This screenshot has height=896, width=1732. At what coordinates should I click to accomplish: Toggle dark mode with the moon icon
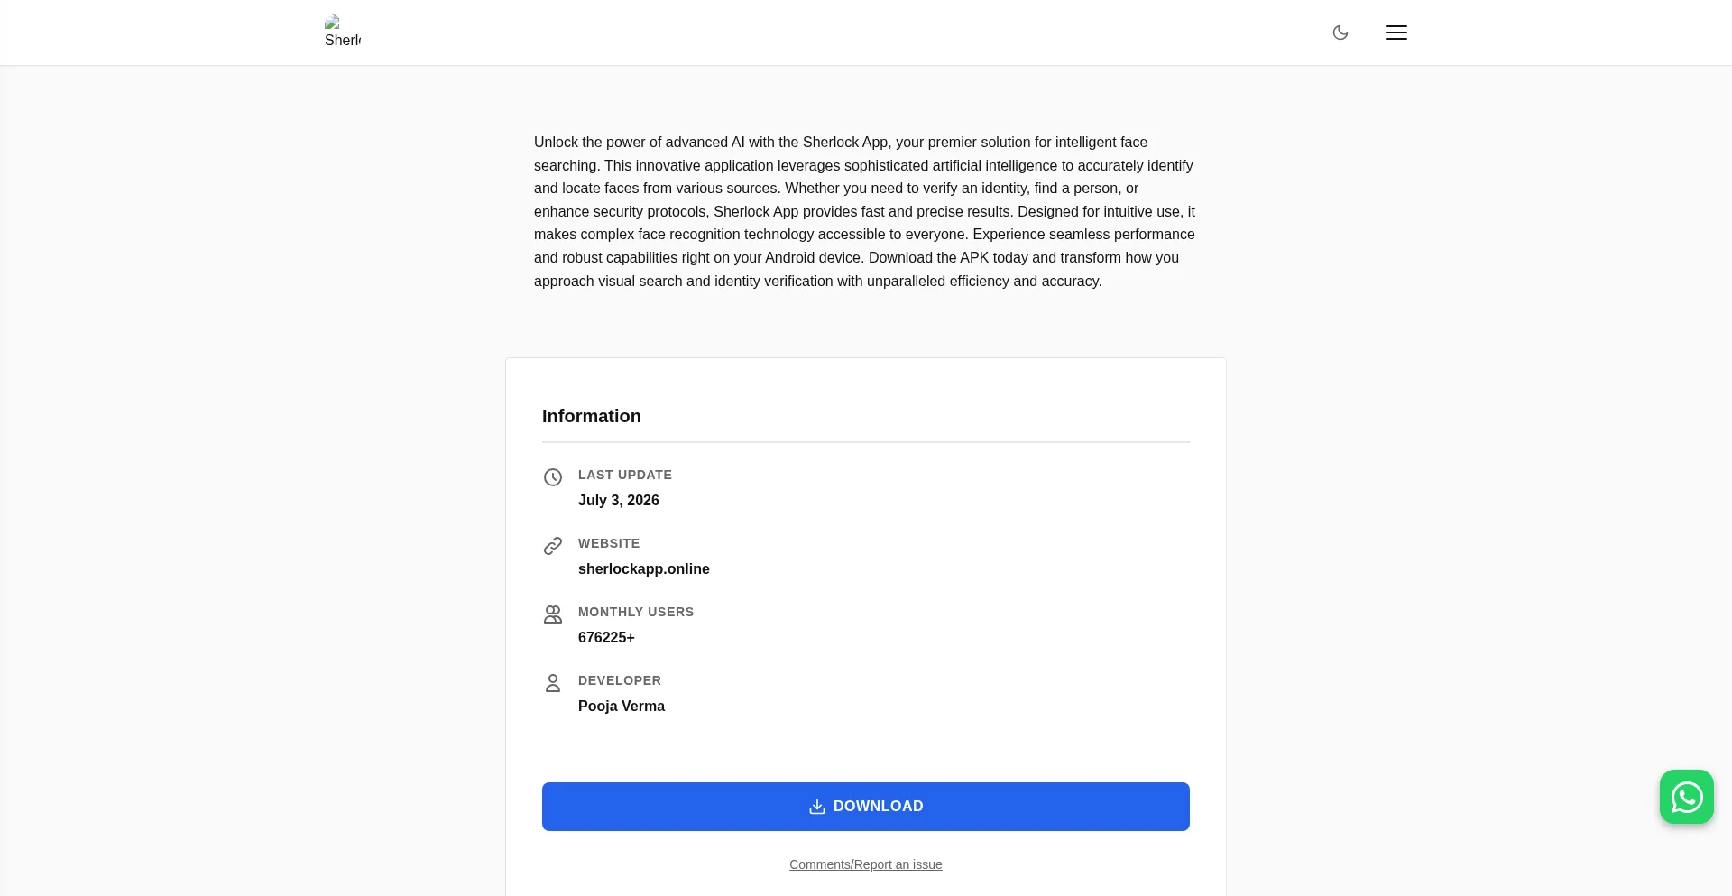coord(1340,32)
